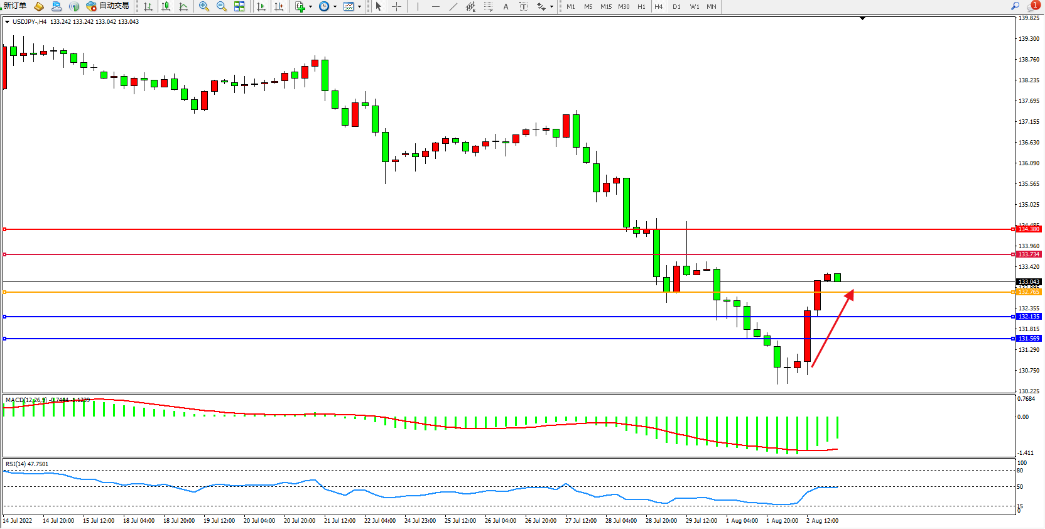Switch to the D1 timeframe
This screenshot has width=1045, height=529.
pyautogui.click(x=676, y=6)
